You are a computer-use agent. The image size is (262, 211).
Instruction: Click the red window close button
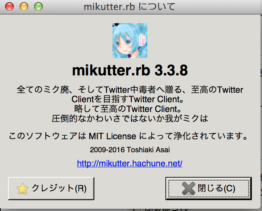9,7
